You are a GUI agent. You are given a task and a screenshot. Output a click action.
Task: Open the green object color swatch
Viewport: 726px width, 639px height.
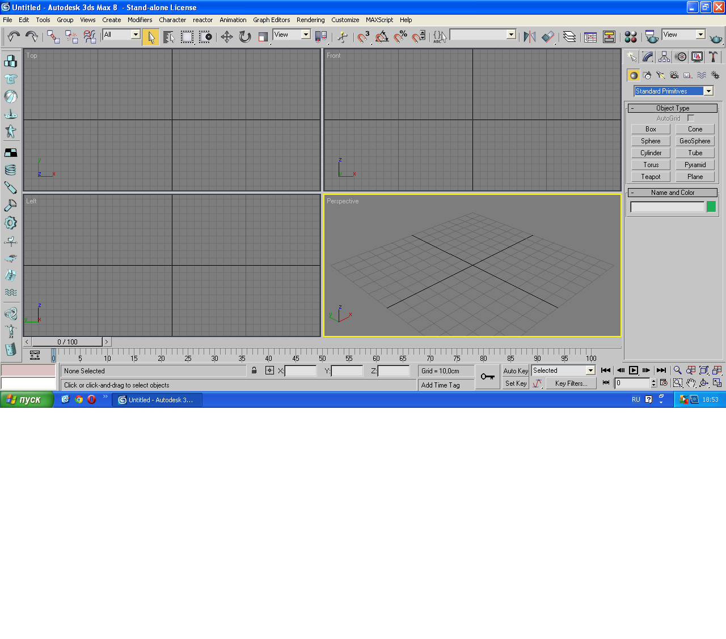point(711,207)
